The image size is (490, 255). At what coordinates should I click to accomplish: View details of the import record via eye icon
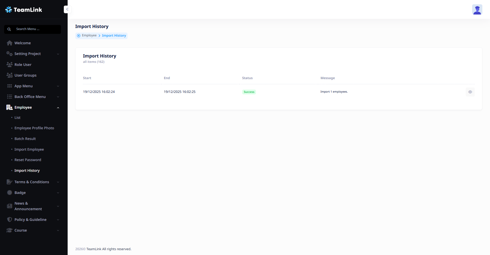click(x=470, y=92)
